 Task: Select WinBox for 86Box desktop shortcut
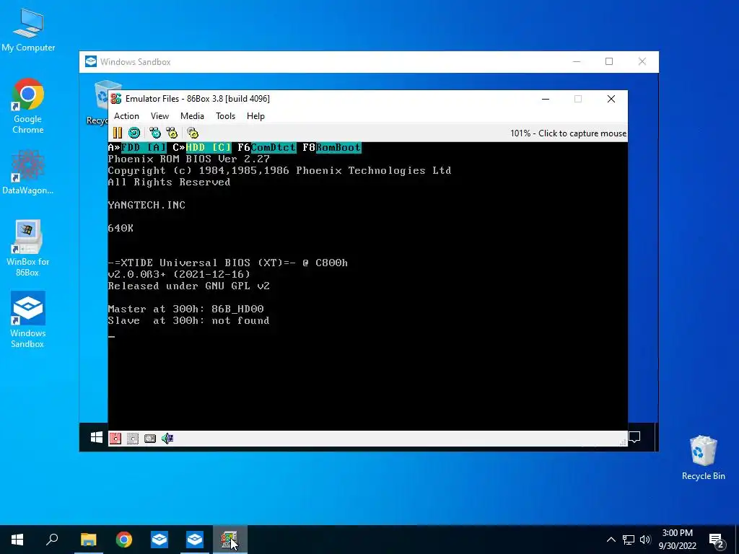click(28, 248)
